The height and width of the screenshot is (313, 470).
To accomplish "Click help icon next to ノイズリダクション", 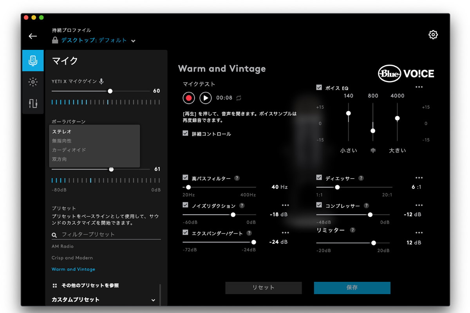I will (x=242, y=206).
